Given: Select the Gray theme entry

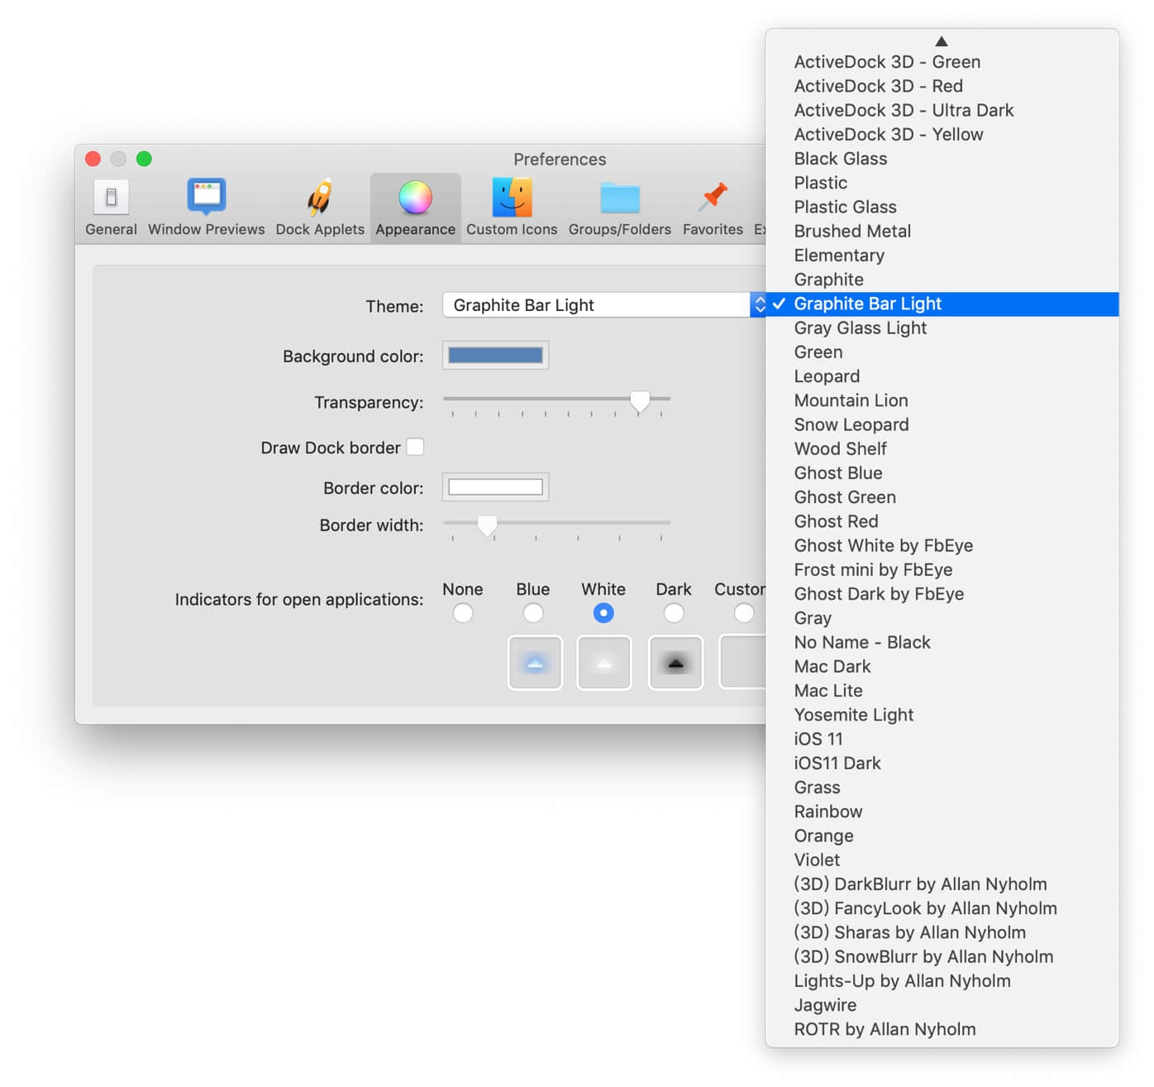Looking at the screenshot, I should pos(942,618).
